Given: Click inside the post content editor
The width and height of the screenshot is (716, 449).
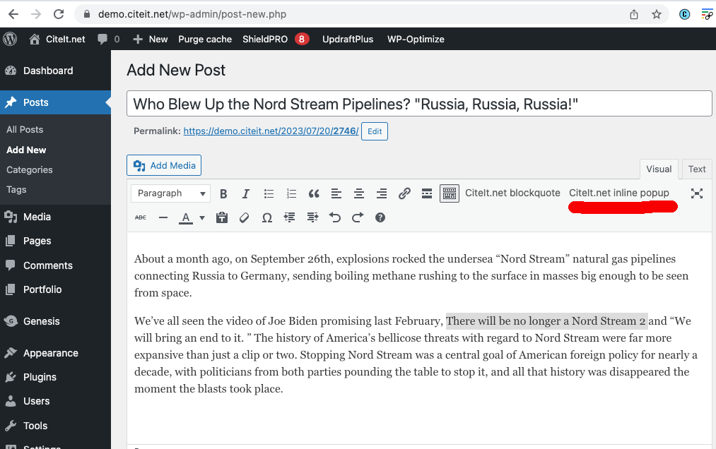Looking at the screenshot, I should 419,337.
